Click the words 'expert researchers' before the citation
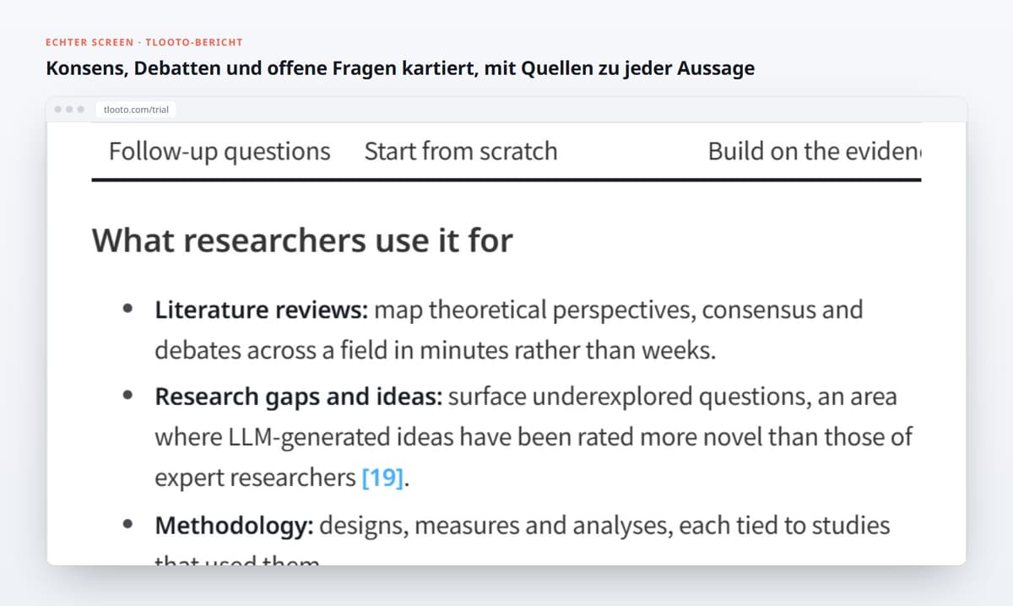This screenshot has width=1013, height=606. tap(255, 479)
